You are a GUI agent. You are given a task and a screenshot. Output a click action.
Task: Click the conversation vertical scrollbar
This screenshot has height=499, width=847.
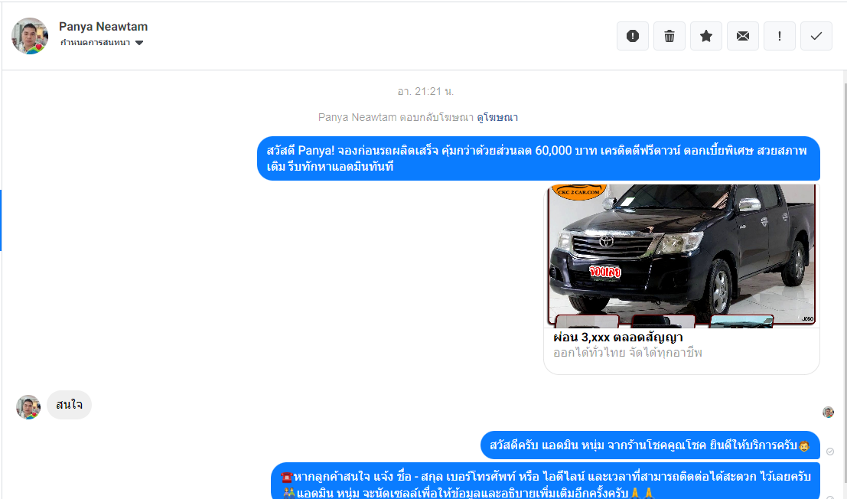click(x=844, y=285)
